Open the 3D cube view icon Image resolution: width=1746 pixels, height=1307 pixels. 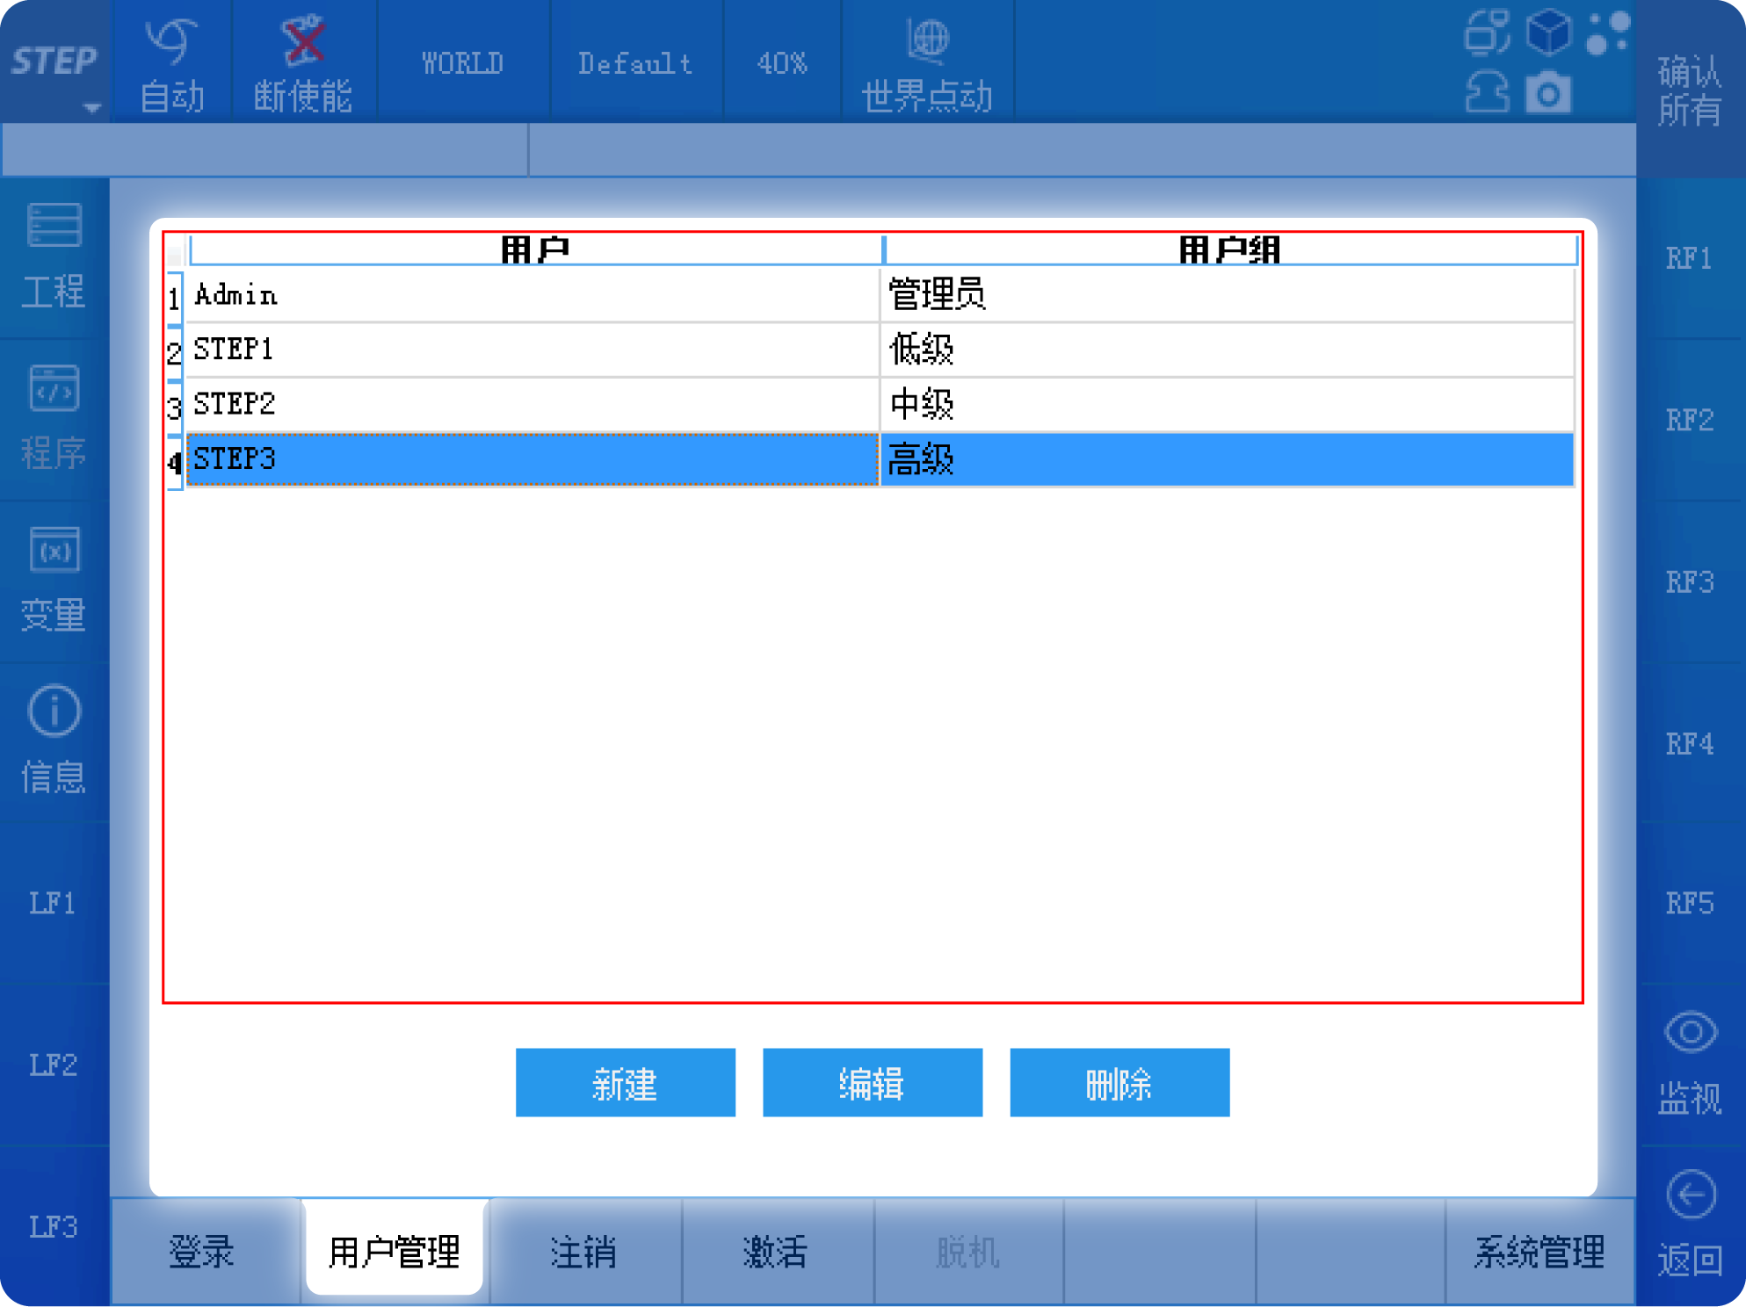click(1548, 32)
